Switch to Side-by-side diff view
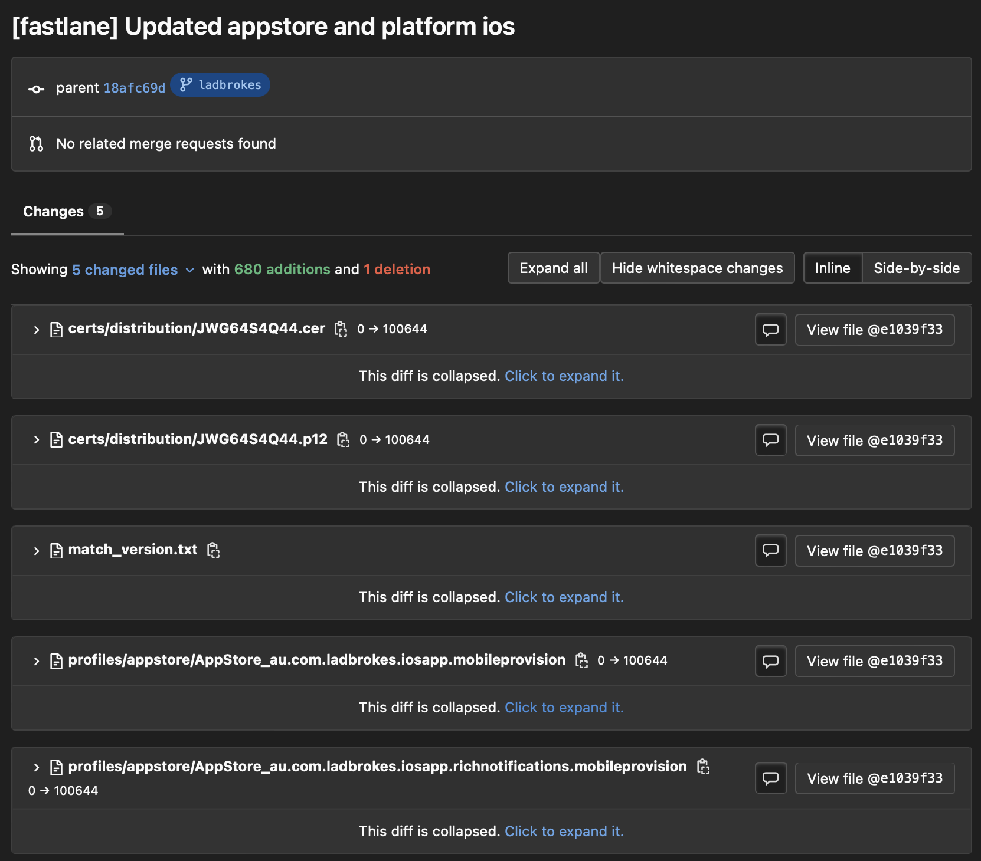The width and height of the screenshot is (981, 861). [x=917, y=268]
